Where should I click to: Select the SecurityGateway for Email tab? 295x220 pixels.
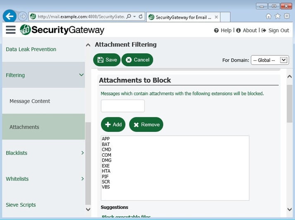183,17
